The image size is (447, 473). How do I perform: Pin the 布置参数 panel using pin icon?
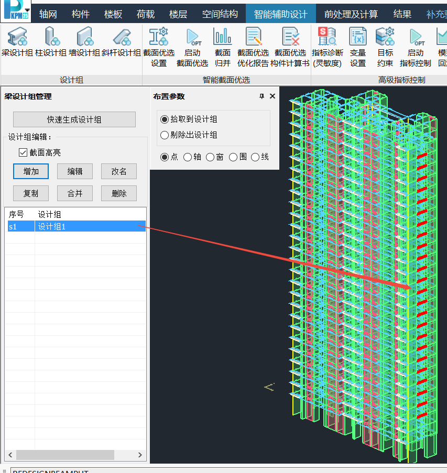(262, 96)
